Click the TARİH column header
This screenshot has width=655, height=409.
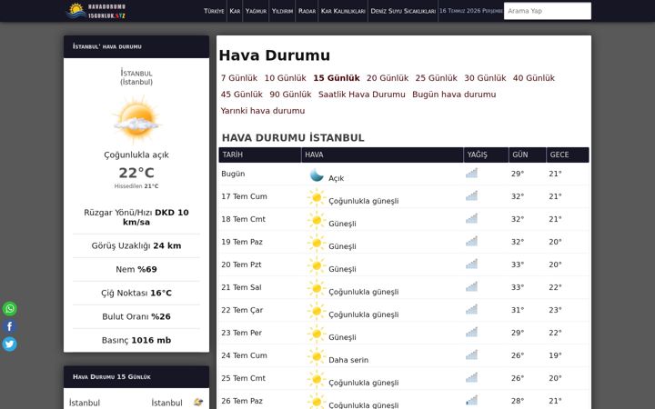point(260,155)
